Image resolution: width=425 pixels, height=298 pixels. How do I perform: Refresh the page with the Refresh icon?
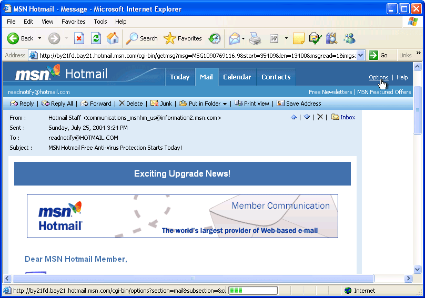pos(96,38)
